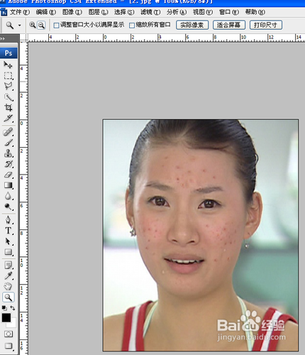The width and height of the screenshot is (305, 355).
Task: Open the 分析(A) menu
Action: tap(177, 12)
